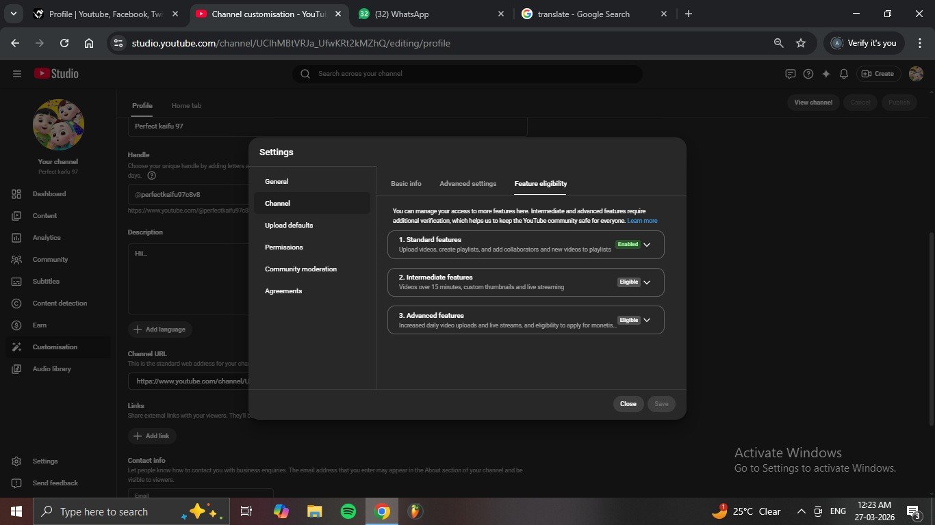
Task: Switch to the Basic info tab
Action: point(406,184)
